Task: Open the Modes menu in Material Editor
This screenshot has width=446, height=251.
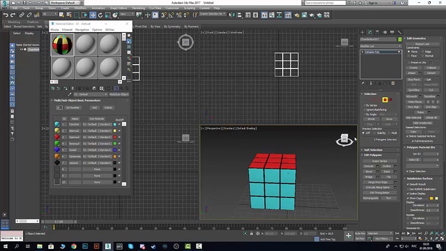Action: (54, 29)
